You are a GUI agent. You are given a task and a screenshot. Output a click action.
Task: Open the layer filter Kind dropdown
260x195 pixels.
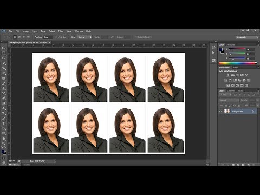click(x=225, y=95)
